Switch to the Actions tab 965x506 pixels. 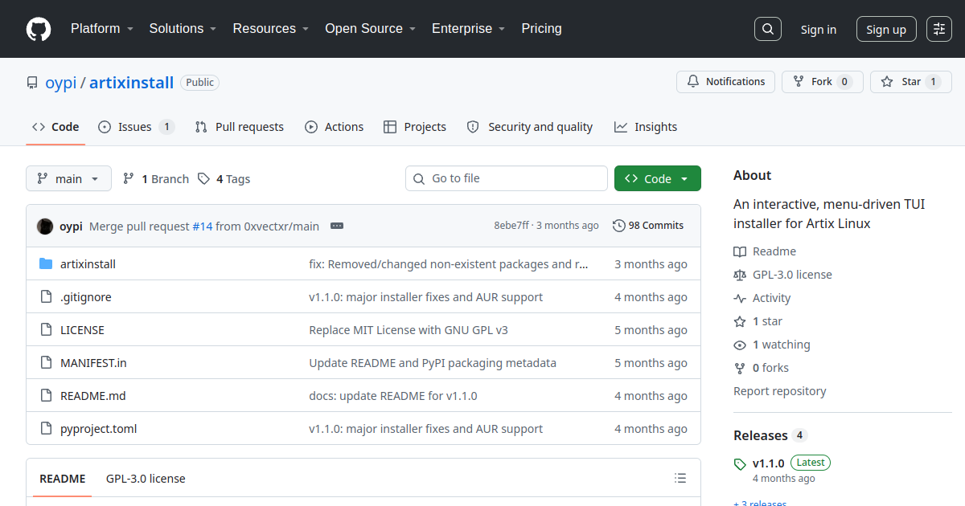(x=334, y=127)
